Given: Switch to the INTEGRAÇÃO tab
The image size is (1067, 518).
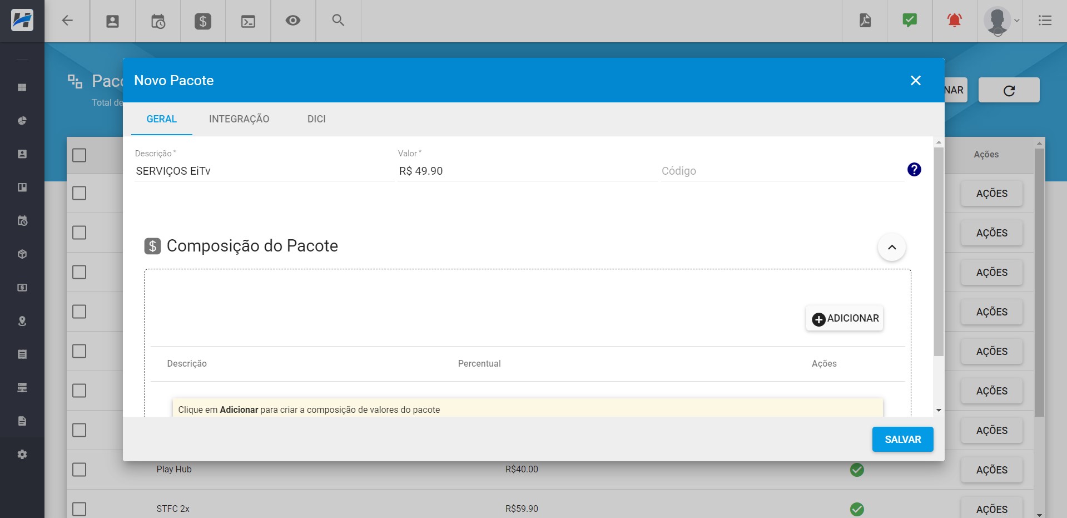Looking at the screenshot, I should [x=239, y=119].
